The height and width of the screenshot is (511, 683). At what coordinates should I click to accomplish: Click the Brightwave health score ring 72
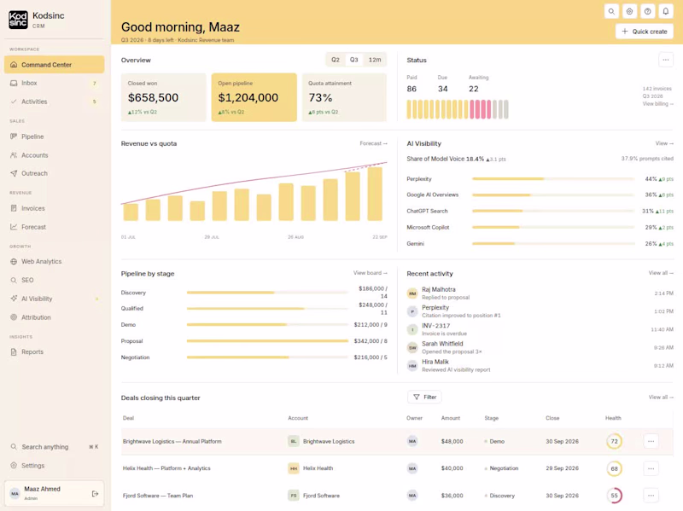pyautogui.click(x=614, y=441)
